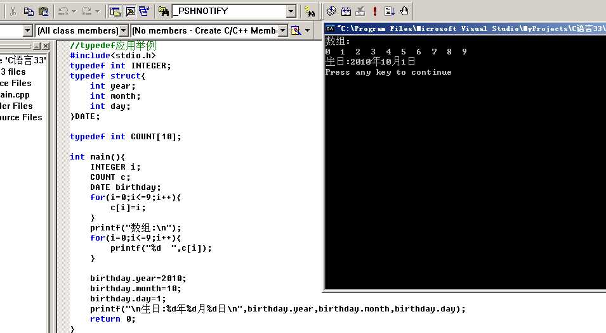
Task: Click the '#include<stdio.h>' code line
Action: tap(113, 56)
